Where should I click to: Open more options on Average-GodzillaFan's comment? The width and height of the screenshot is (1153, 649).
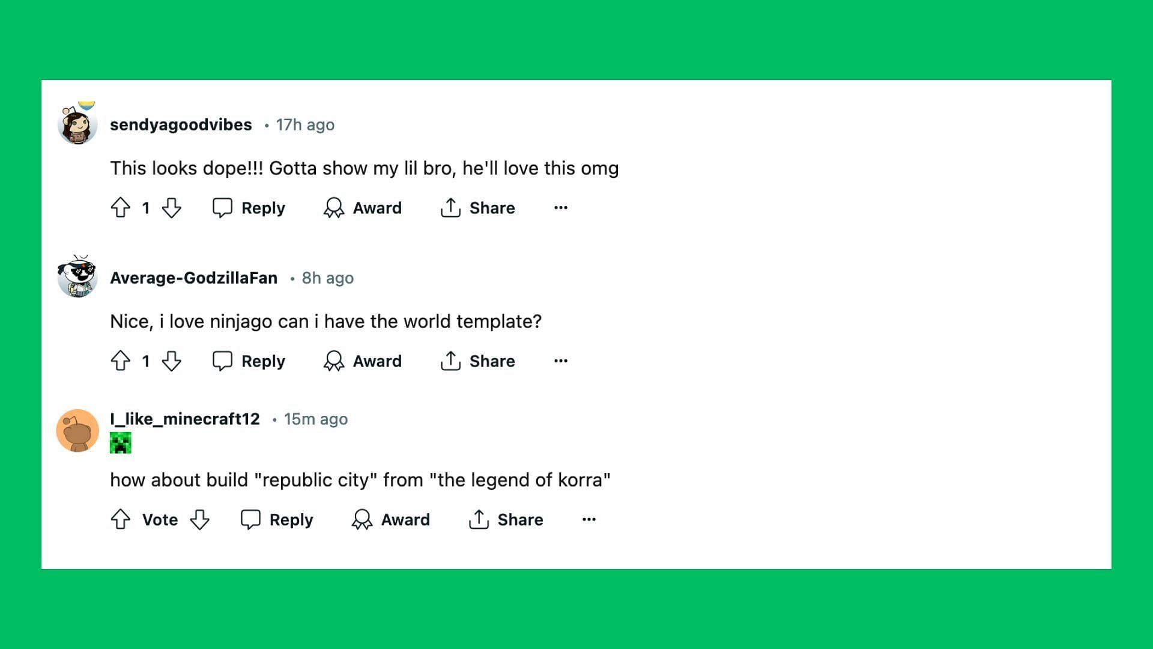click(561, 361)
